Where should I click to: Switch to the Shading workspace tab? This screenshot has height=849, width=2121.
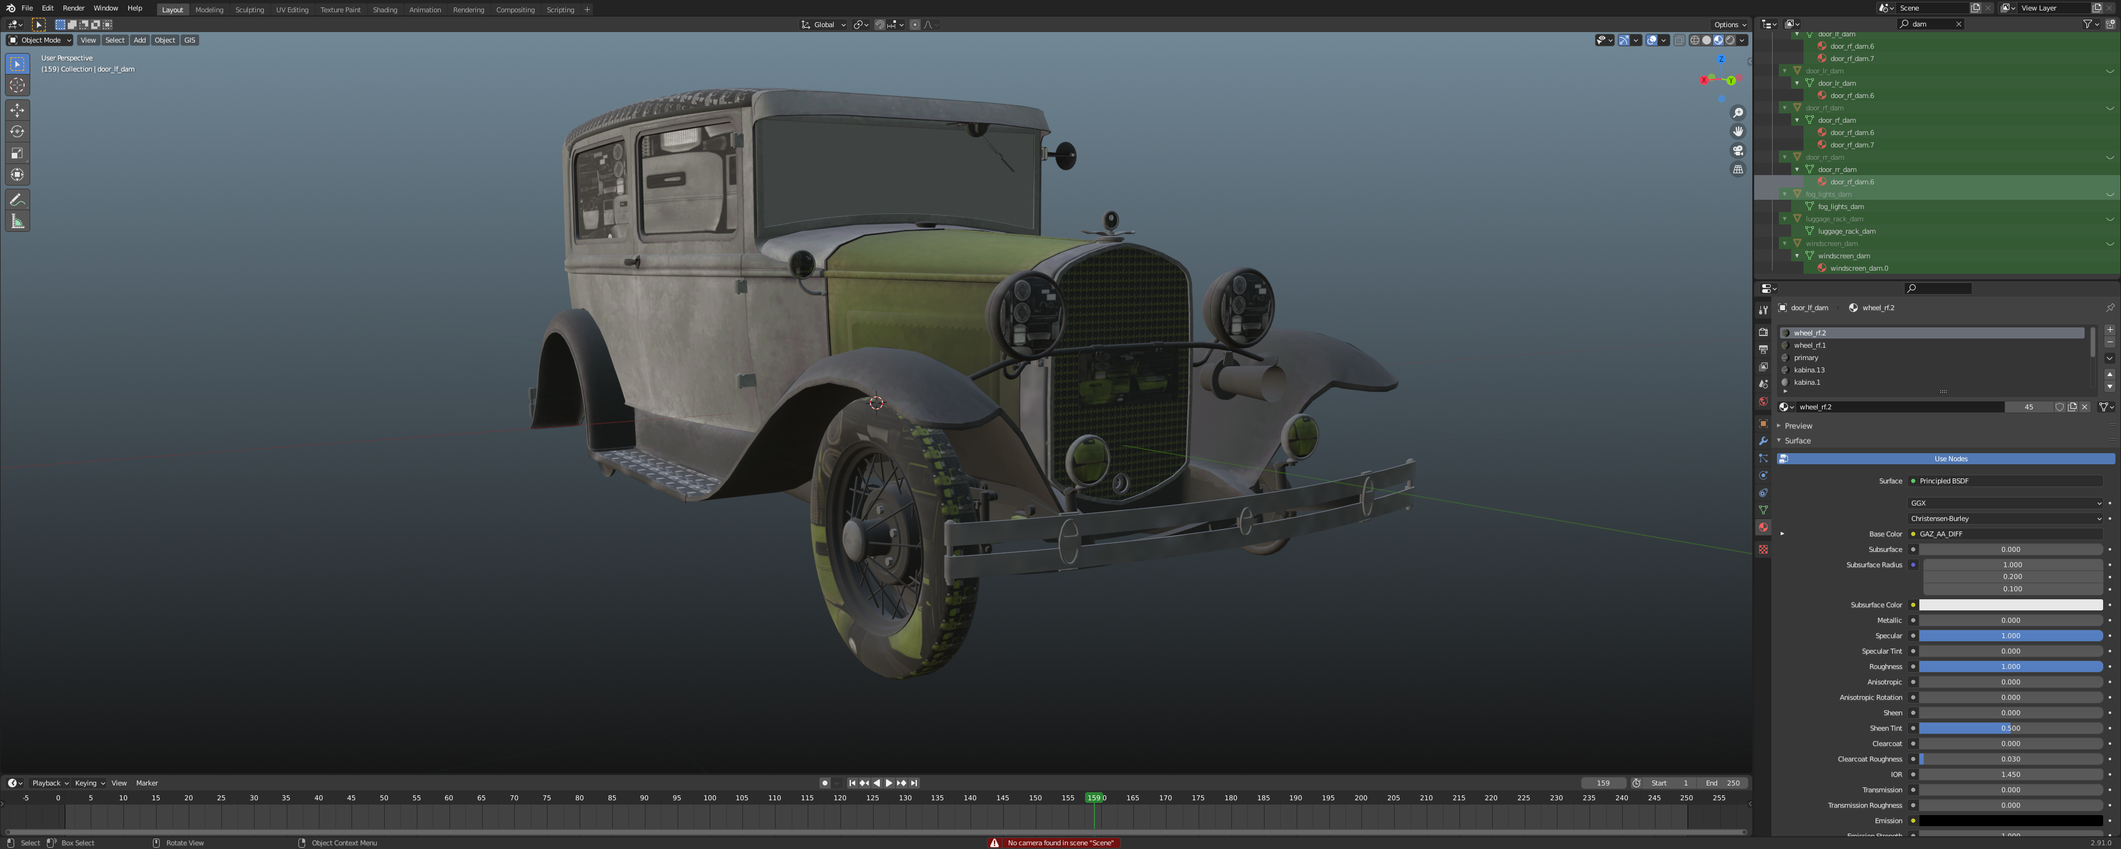click(385, 10)
